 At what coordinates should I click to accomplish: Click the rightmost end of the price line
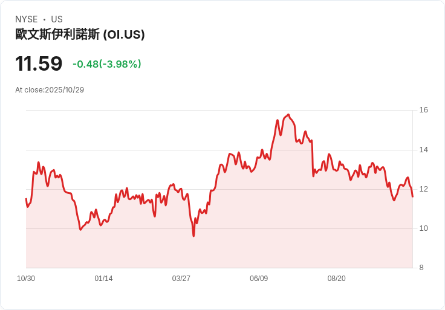[412, 196]
